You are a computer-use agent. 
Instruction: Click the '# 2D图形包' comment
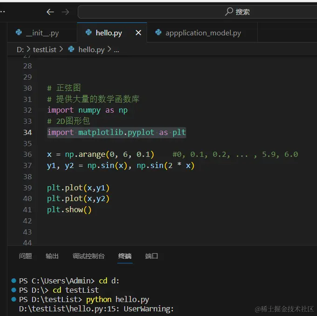68,121
